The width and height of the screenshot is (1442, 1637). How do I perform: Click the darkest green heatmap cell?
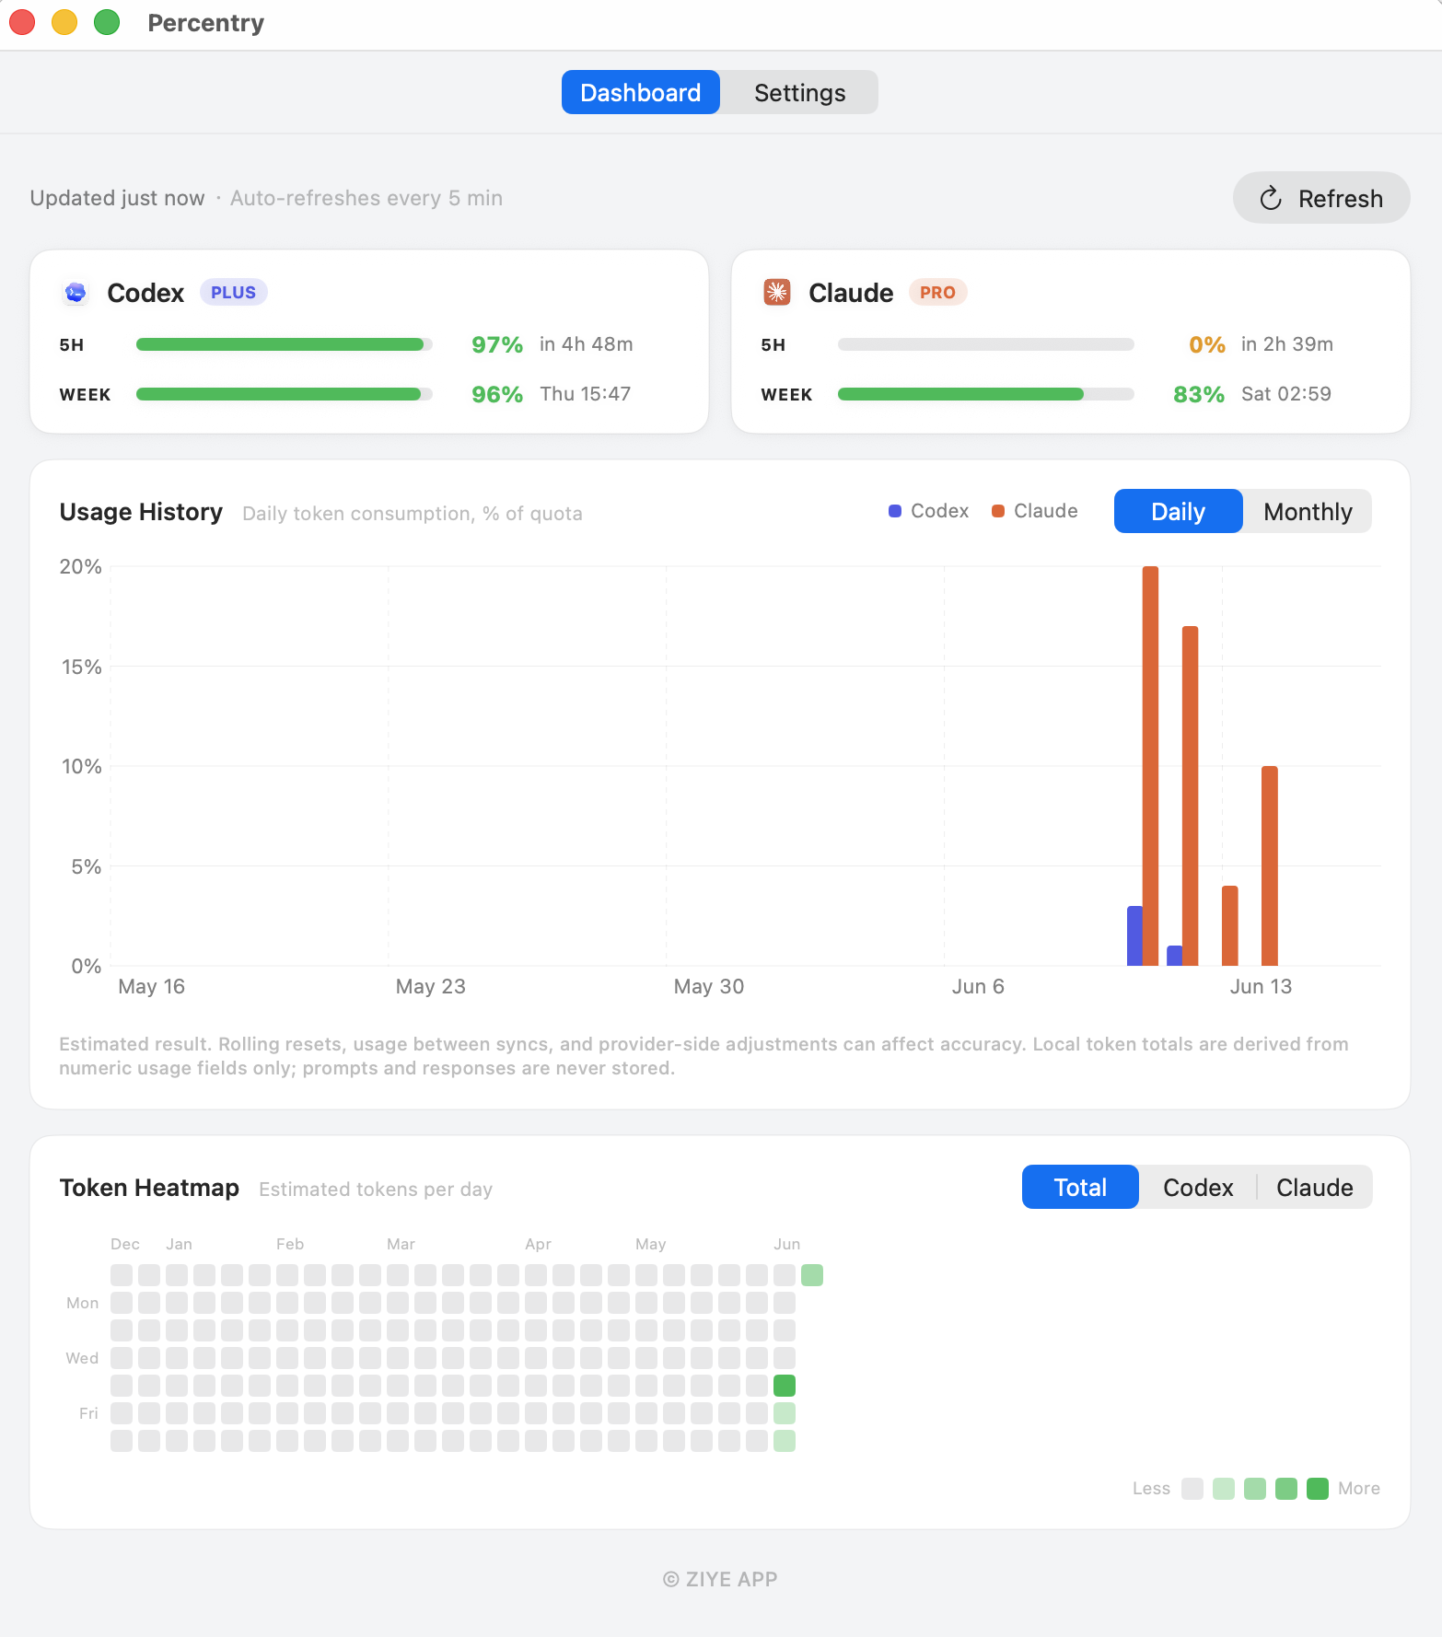click(x=785, y=1386)
